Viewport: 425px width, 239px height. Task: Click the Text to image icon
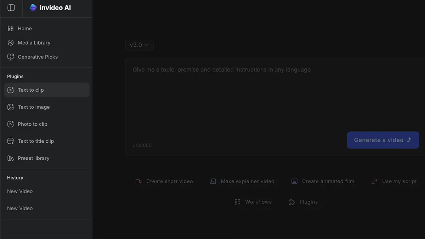pyautogui.click(x=11, y=107)
